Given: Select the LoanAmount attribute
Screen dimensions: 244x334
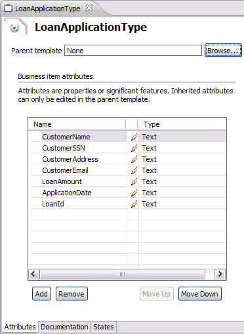Looking at the screenshot, I should (62, 181).
